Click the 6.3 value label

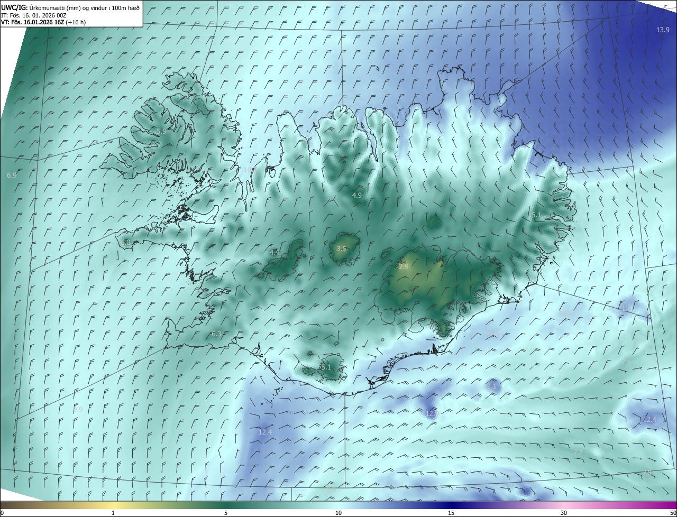point(216,334)
